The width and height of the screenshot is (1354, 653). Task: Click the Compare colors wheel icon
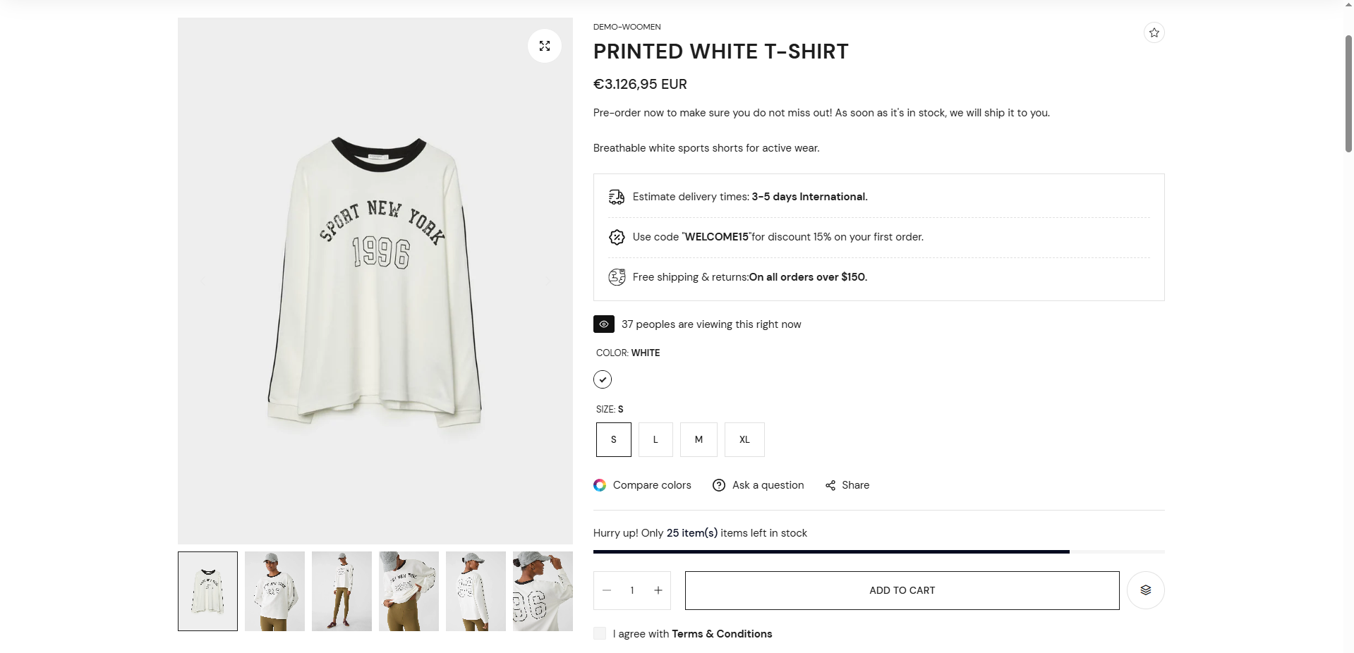(600, 485)
